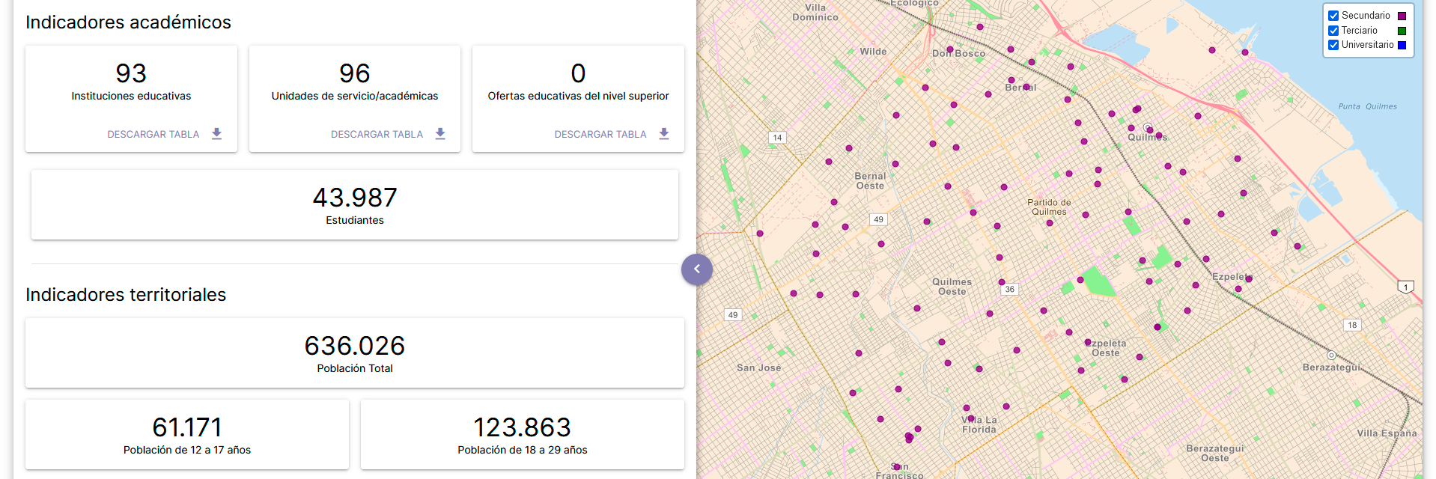Select route 36 marker on the map
This screenshot has width=1436, height=479.
tap(1009, 290)
